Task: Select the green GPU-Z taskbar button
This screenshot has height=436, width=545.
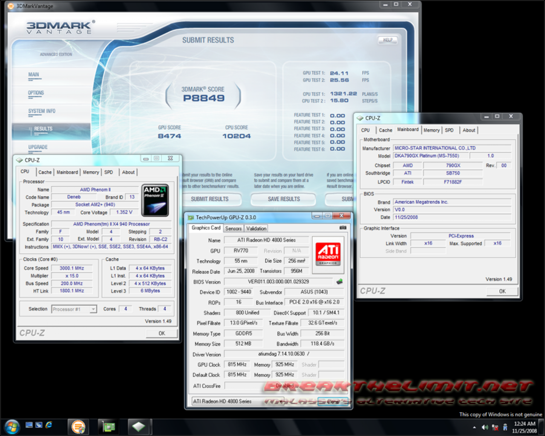Action: point(108,426)
